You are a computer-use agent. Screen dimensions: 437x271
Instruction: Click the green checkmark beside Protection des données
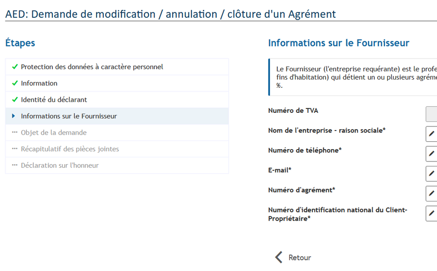click(15, 67)
